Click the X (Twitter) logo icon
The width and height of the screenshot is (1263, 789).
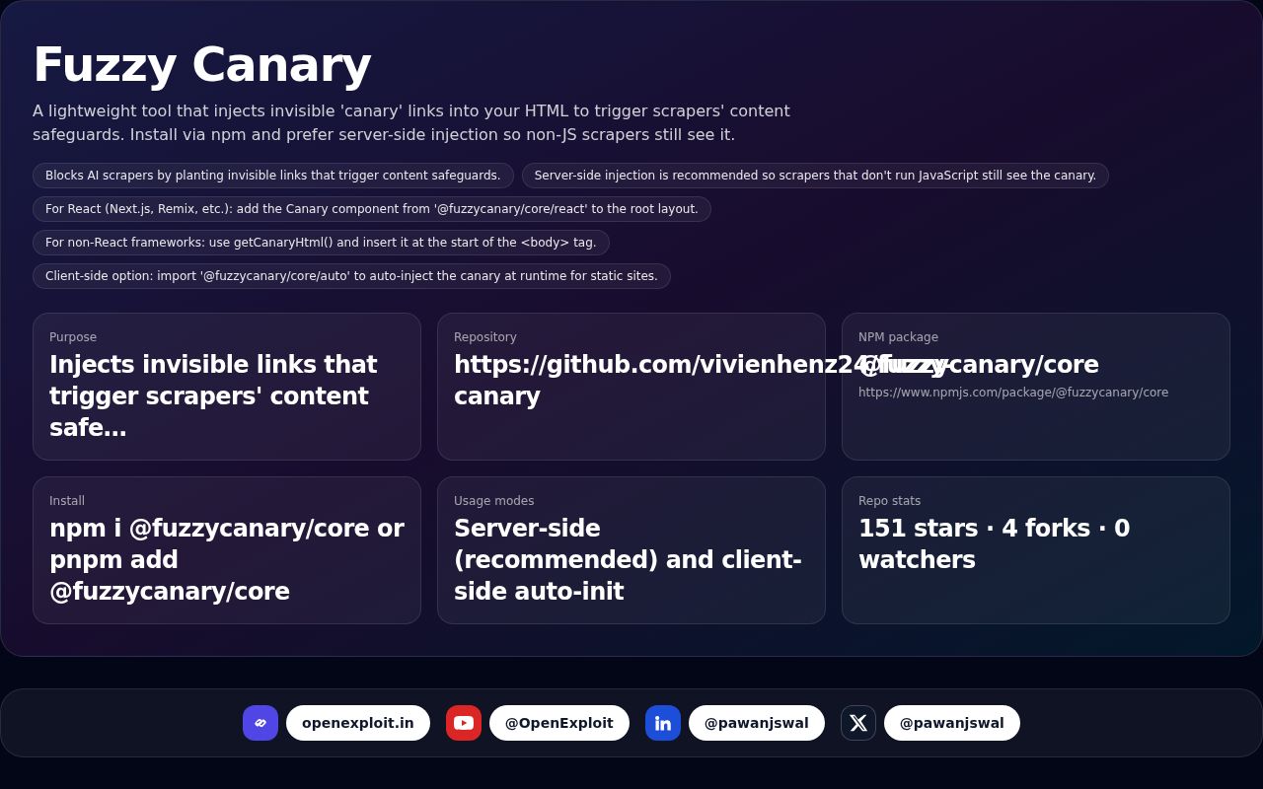point(858,723)
